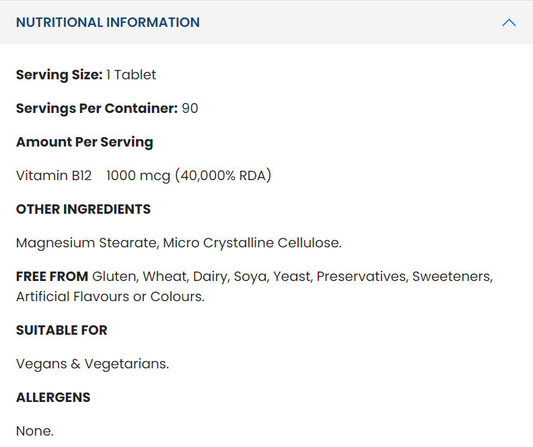The width and height of the screenshot is (533, 447).
Task: Click the 'Artificial Flavours or Colours' line
Action: (x=110, y=296)
